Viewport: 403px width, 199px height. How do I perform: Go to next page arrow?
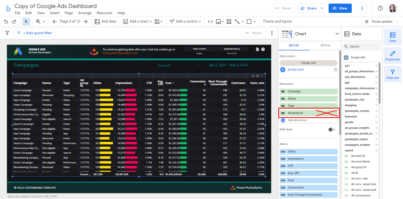pyautogui.click(x=85, y=22)
